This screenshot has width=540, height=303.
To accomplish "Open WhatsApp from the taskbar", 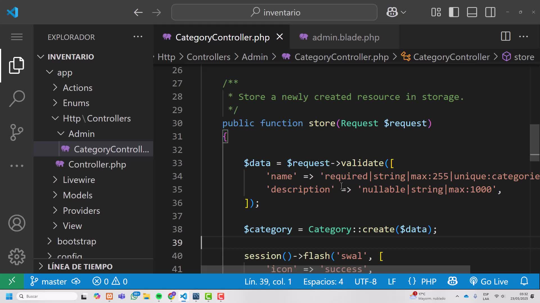I will pos(134,296).
